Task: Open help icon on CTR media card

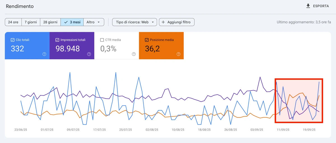Action: (x=134, y=54)
